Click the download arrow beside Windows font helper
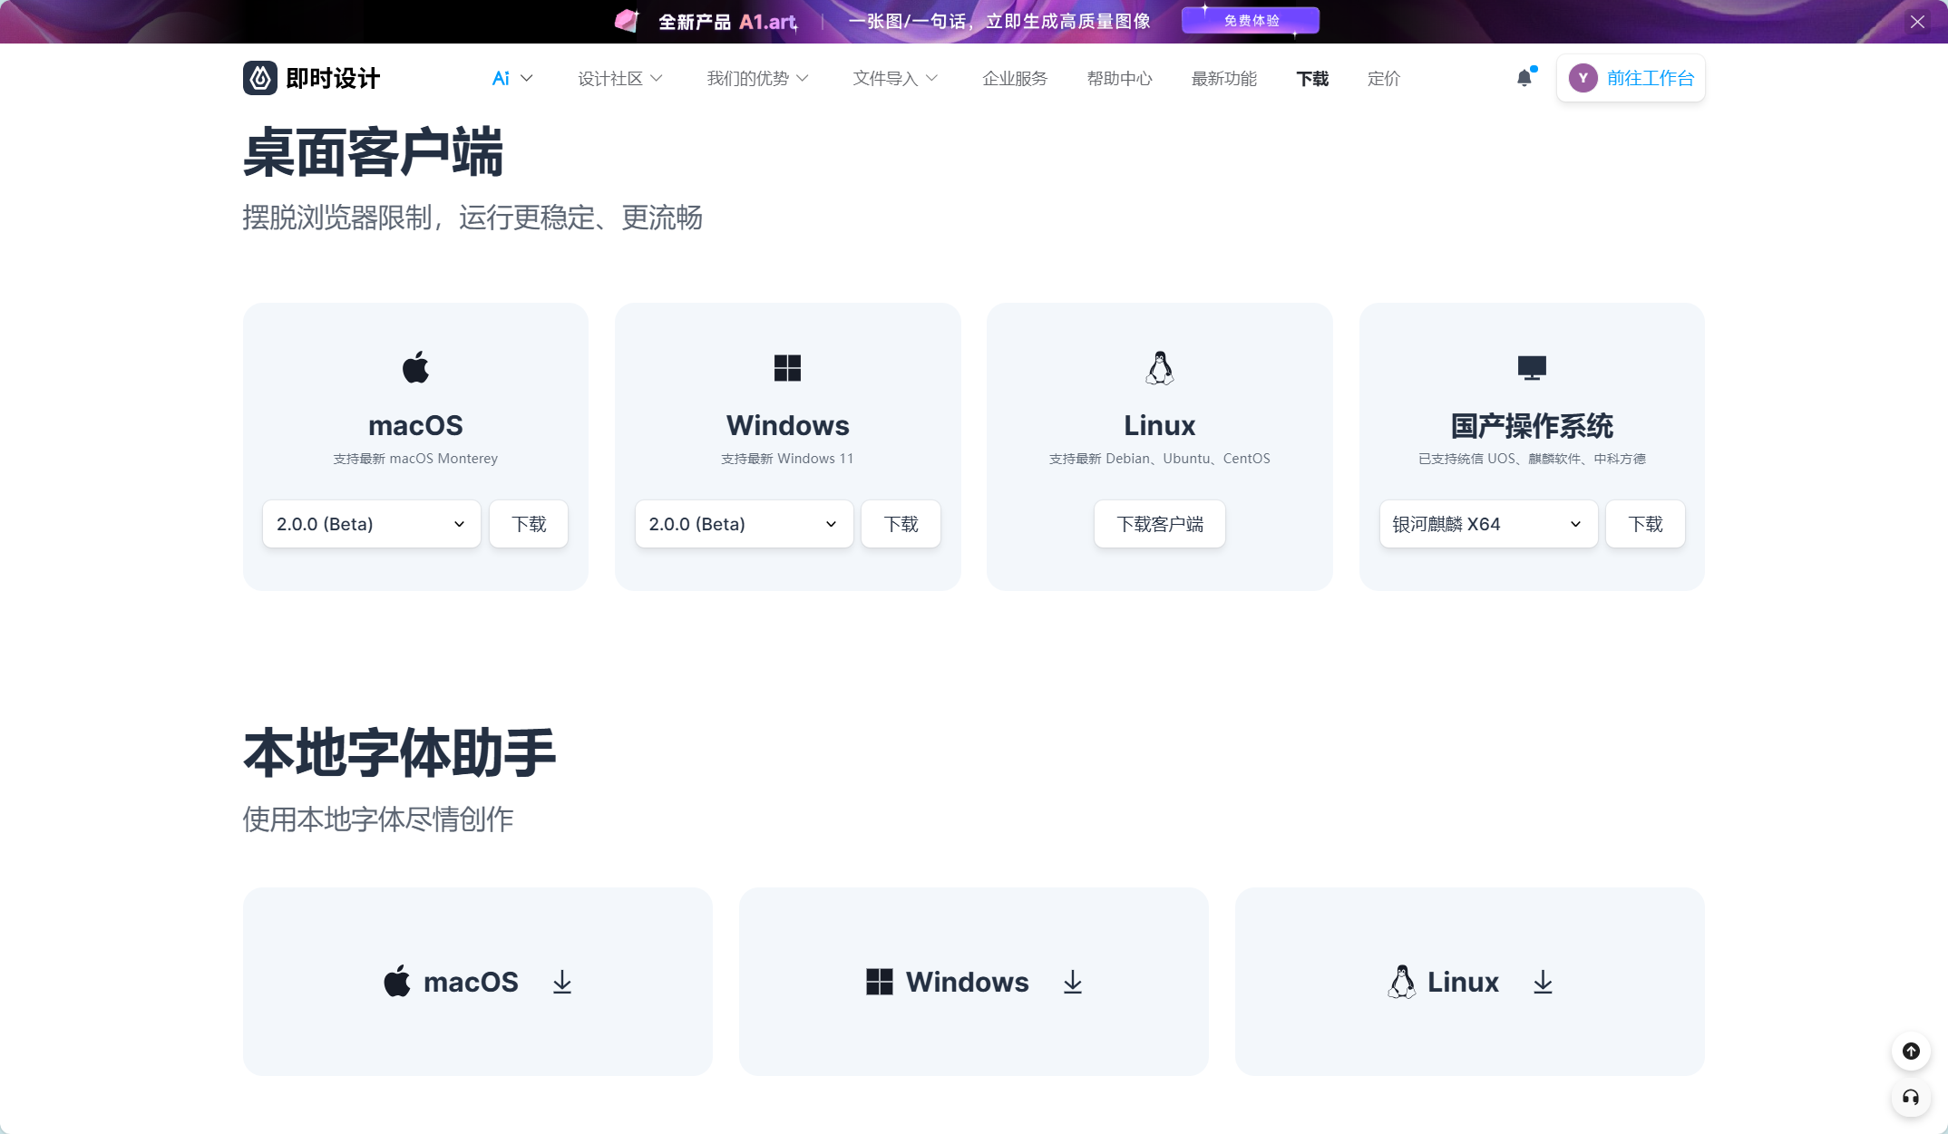Image resolution: width=1948 pixels, height=1134 pixels. 1073,982
